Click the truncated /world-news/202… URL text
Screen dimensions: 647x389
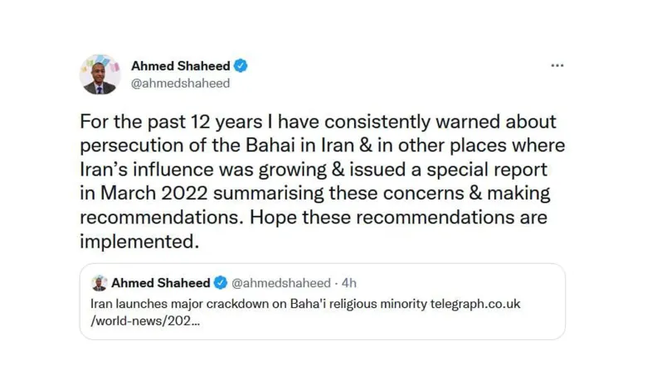point(144,321)
